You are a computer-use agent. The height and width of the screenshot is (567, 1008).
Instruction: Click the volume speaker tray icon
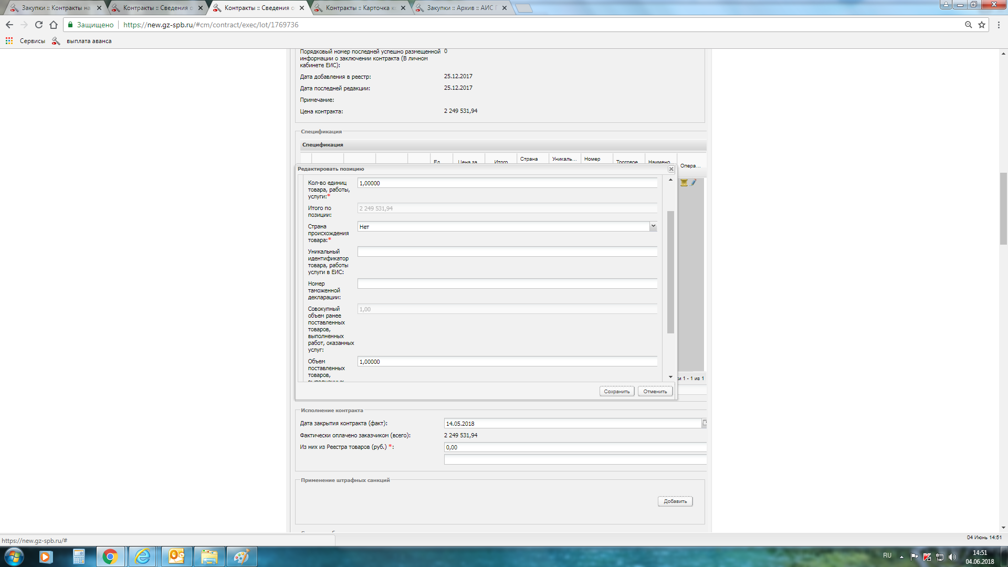(x=952, y=556)
